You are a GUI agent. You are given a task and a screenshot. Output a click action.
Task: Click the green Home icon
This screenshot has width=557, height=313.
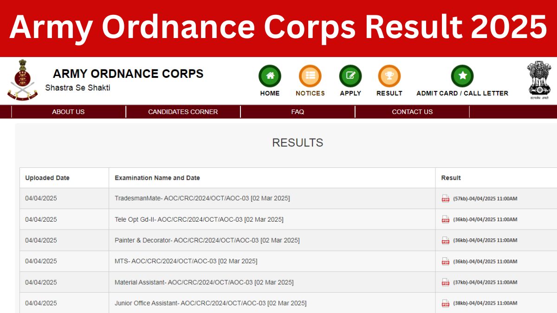(270, 76)
